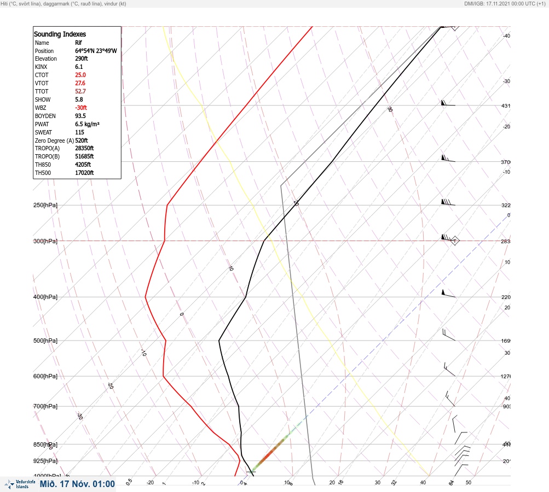The image size is (549, 492).
Task: Click the 300[hPa] pressure label
Action: (45, 241)
